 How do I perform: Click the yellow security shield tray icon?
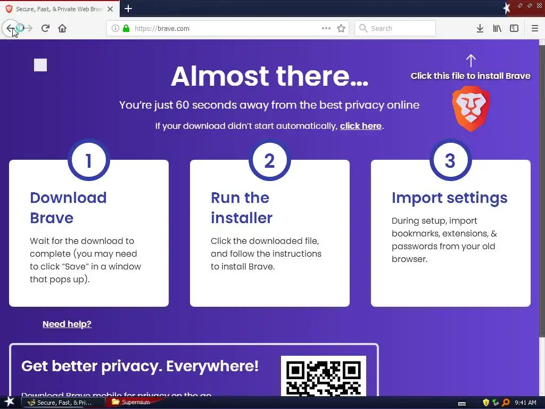(x=486, y=403)
